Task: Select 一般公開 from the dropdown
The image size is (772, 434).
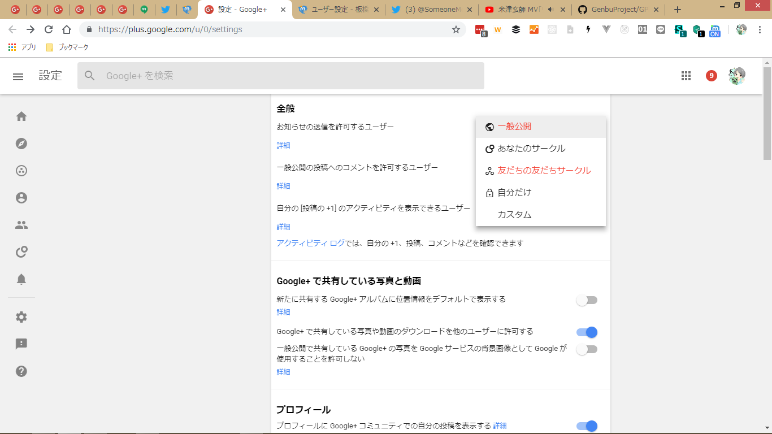Action: (x=514, y=127)
